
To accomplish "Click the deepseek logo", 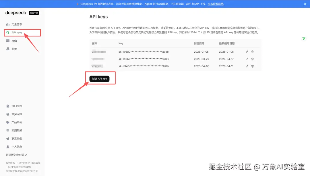I will click(x=15, y=13).
